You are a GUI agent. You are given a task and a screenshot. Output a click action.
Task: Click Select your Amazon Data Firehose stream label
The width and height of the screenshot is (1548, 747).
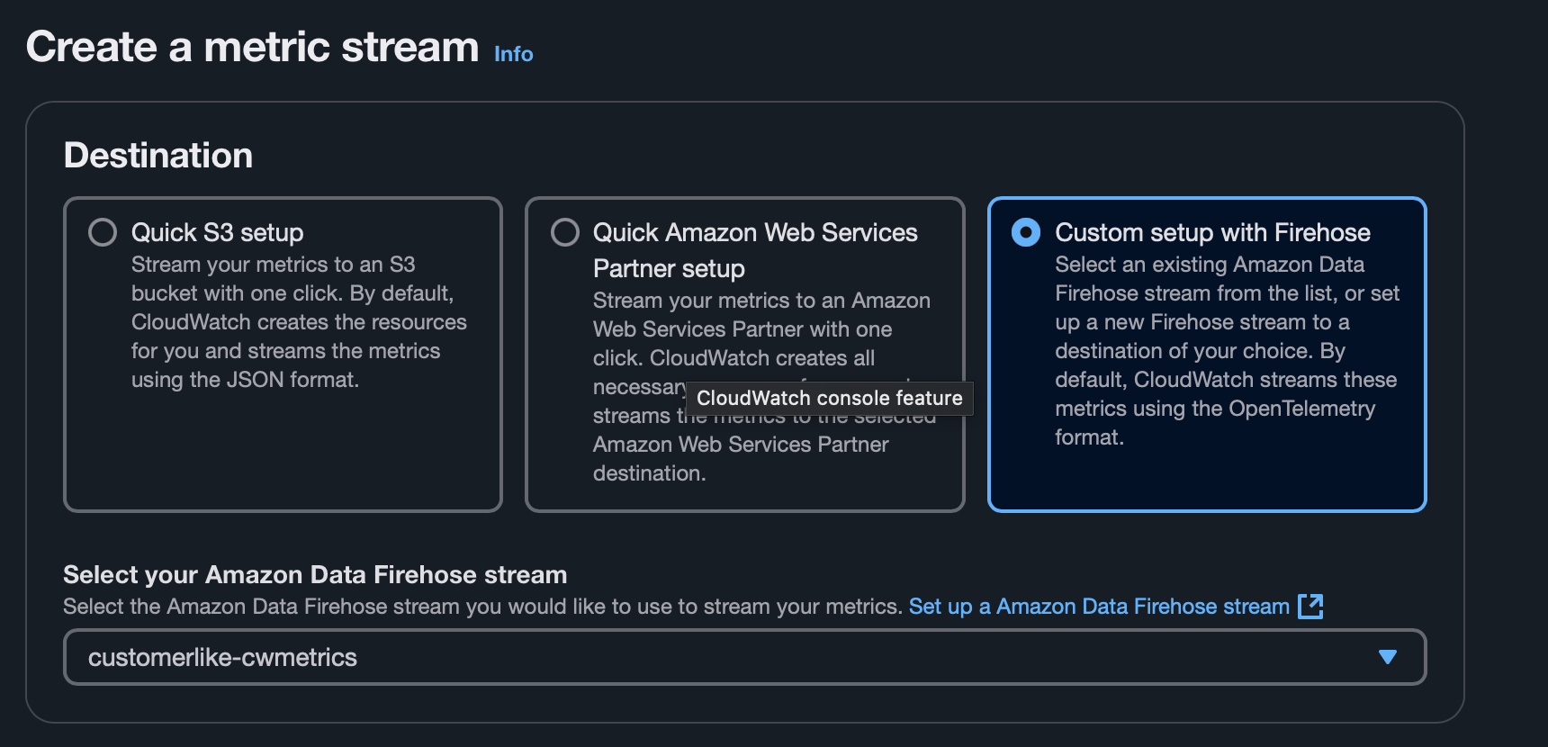tap(315, 574)
